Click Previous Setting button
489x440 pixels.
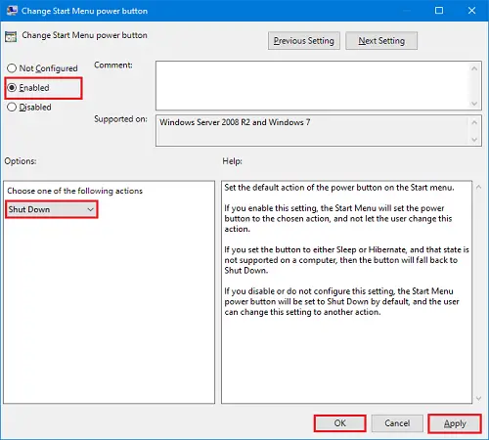[x=304, y=41]
